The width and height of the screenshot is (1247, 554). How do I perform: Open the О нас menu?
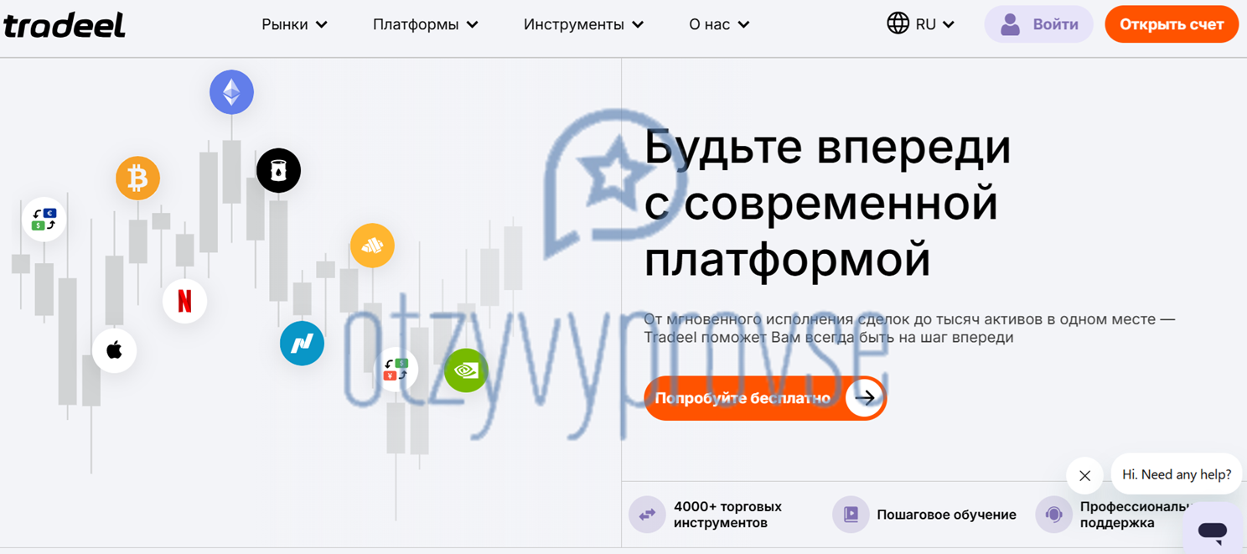(719, 24)
